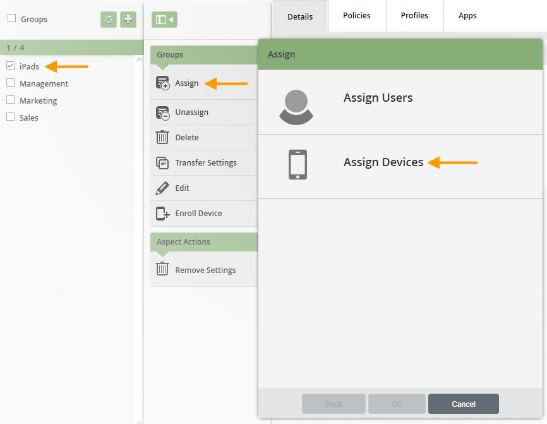Viewport: 547px width, 424px height.
Task: Click the Sales group name
Action: pos(29,118)
